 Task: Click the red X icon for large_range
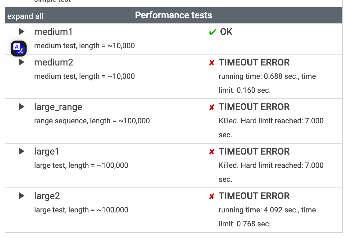[212, 107]
